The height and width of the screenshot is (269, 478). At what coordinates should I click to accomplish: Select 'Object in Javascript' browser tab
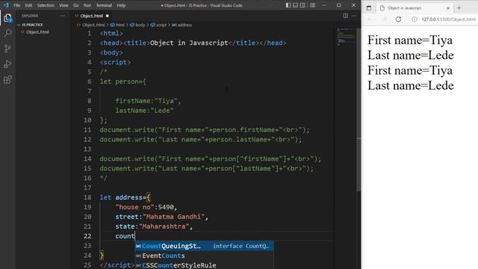[x=415, y=8]
